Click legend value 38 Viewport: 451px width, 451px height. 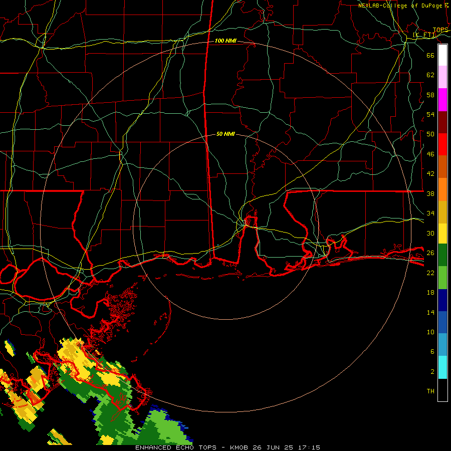point(430,194)
